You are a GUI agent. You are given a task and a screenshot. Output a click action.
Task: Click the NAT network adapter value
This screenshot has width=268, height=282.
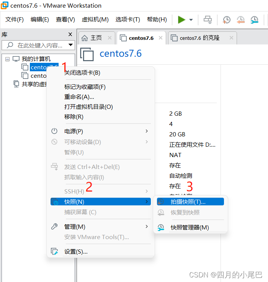175,155
